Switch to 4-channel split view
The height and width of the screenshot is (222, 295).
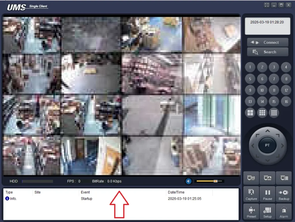pos(250,113)
